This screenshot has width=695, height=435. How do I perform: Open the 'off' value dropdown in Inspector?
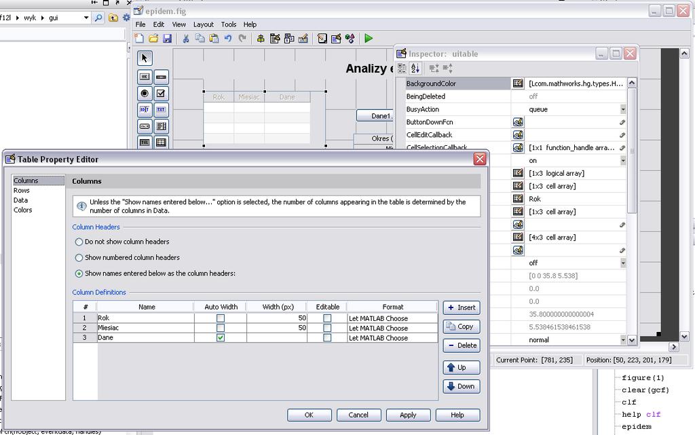tap(623, 263)
